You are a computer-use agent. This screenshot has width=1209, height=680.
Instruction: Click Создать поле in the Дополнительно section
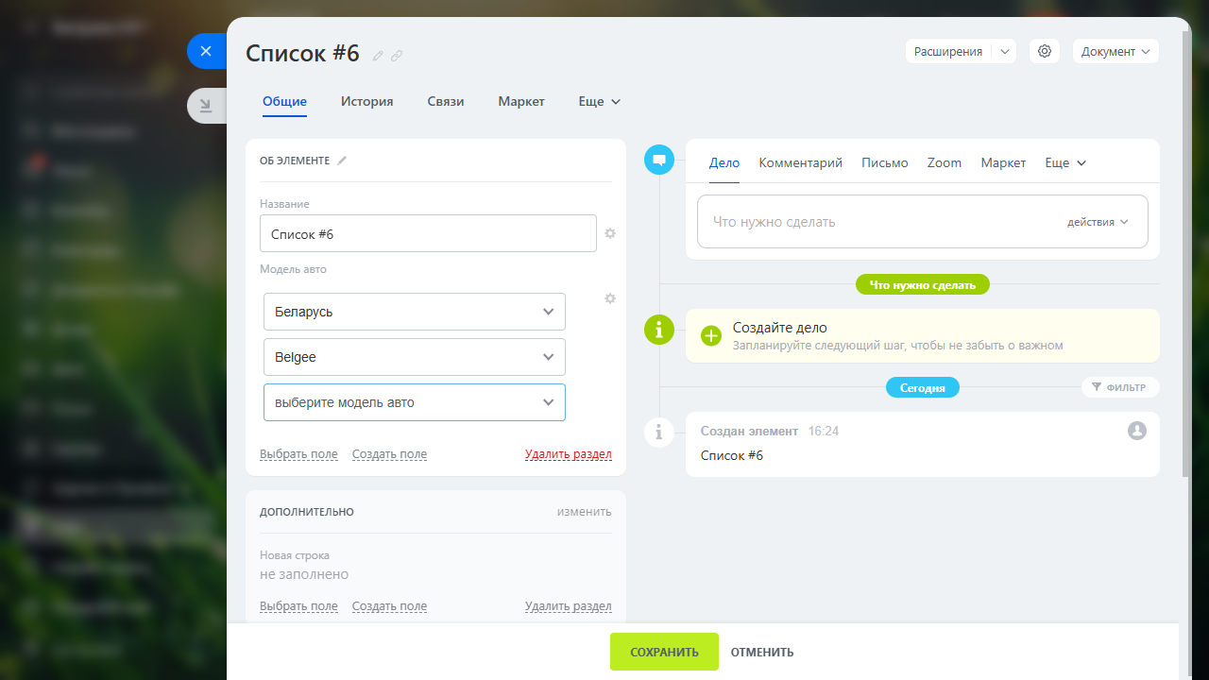pyautogui.click(x=389, y=606)
